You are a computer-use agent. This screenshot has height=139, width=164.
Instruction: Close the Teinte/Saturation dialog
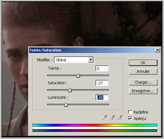pyautogui.click(x=157, y=50)
